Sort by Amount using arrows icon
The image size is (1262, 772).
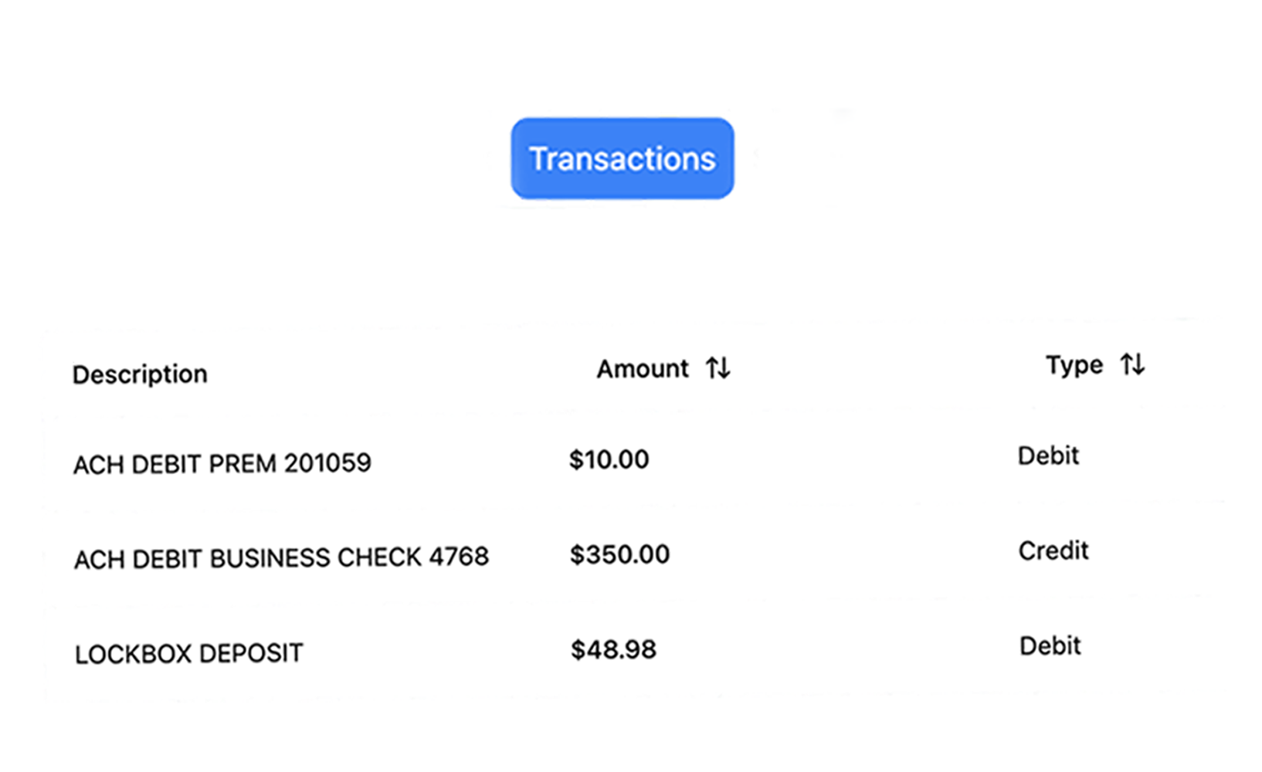[x=718, y=368]
